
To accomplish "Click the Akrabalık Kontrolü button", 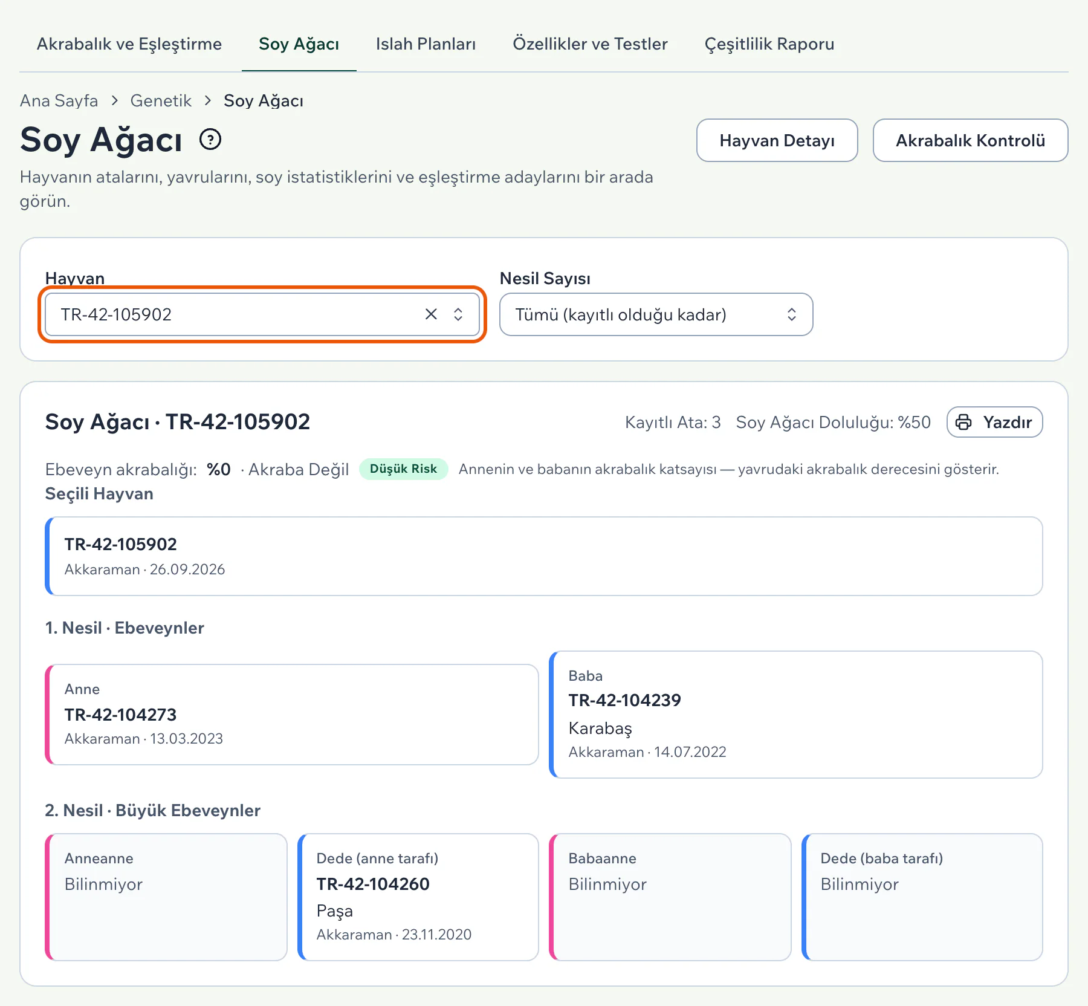I will pos(970,140).
